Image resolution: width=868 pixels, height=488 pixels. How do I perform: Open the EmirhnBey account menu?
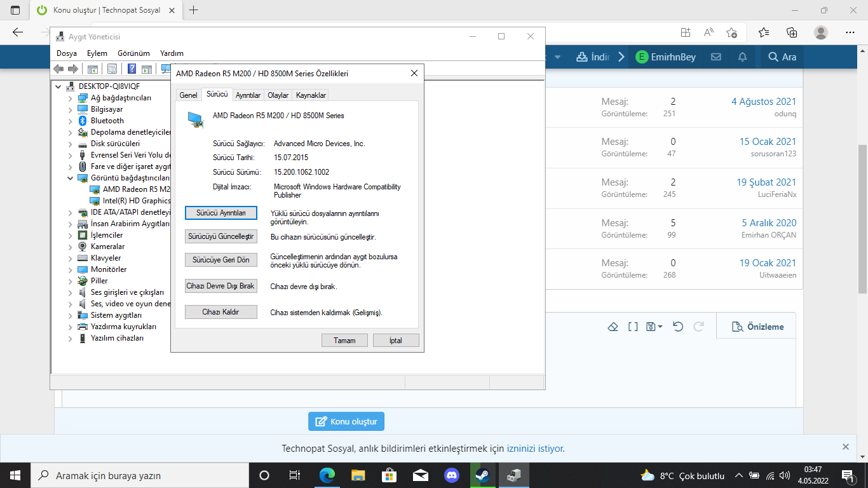click(x=666, y=57)
